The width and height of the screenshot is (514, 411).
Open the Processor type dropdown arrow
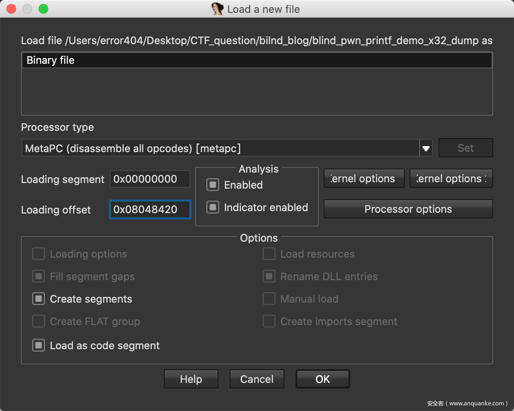click(x=426, y=149)
